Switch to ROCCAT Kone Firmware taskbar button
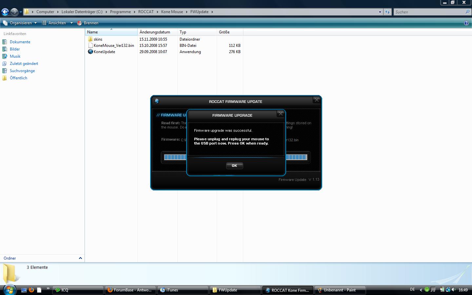 pos(288,290)
